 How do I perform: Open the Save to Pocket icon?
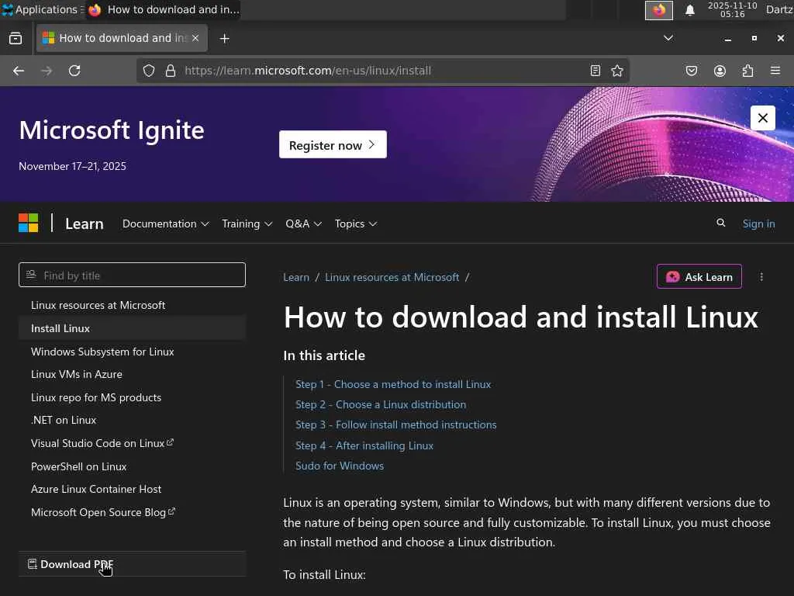[x=692, y=71]
